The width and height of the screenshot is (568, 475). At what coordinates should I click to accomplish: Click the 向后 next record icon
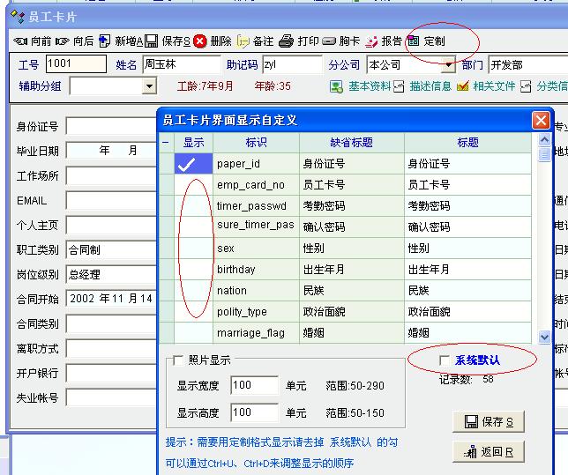pos(63,41)
